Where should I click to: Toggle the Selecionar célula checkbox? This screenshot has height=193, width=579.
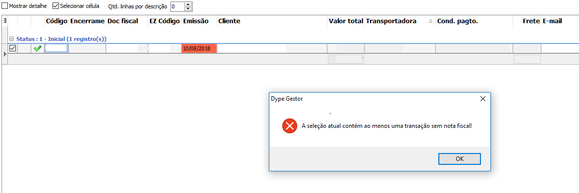56,6
